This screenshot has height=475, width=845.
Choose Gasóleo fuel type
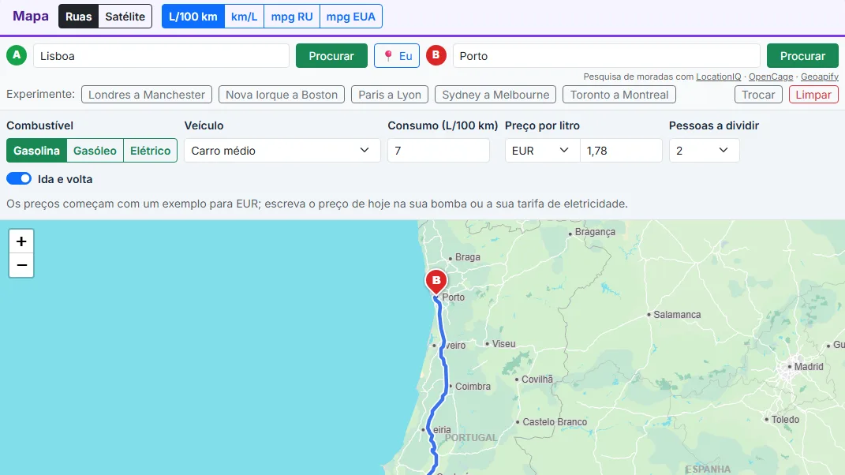(x=95, y=151)
